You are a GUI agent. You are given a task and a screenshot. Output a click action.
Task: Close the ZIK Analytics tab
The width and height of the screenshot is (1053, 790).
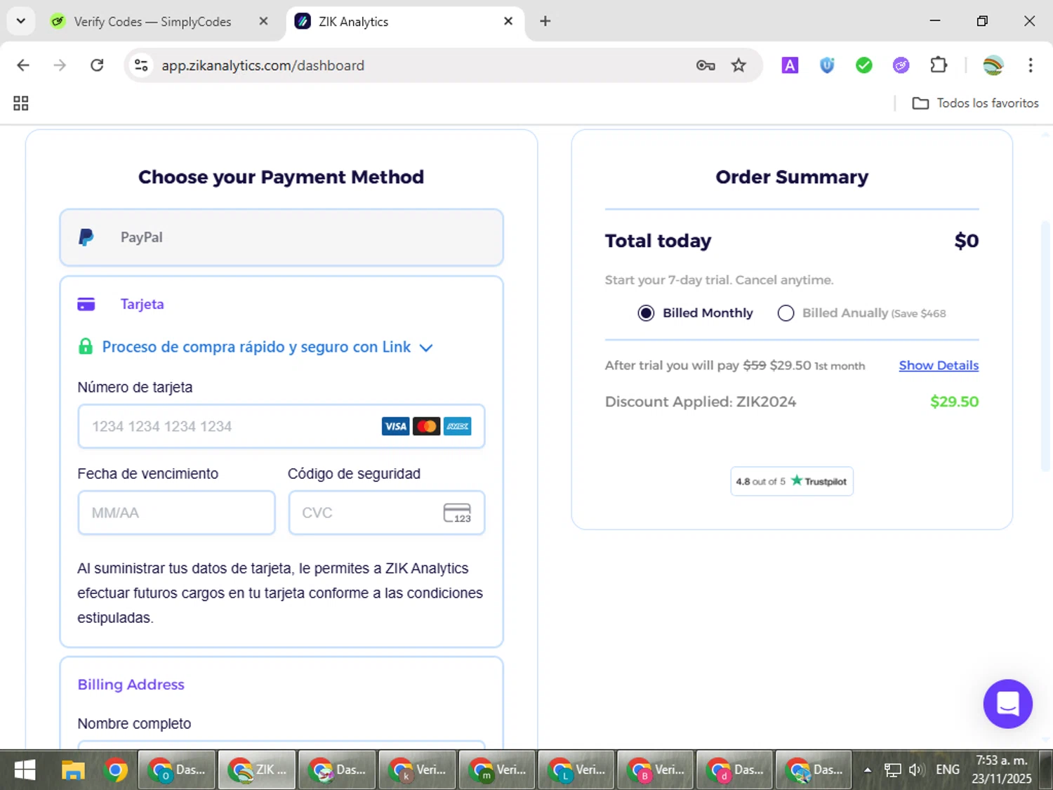[x=508, y=21]
